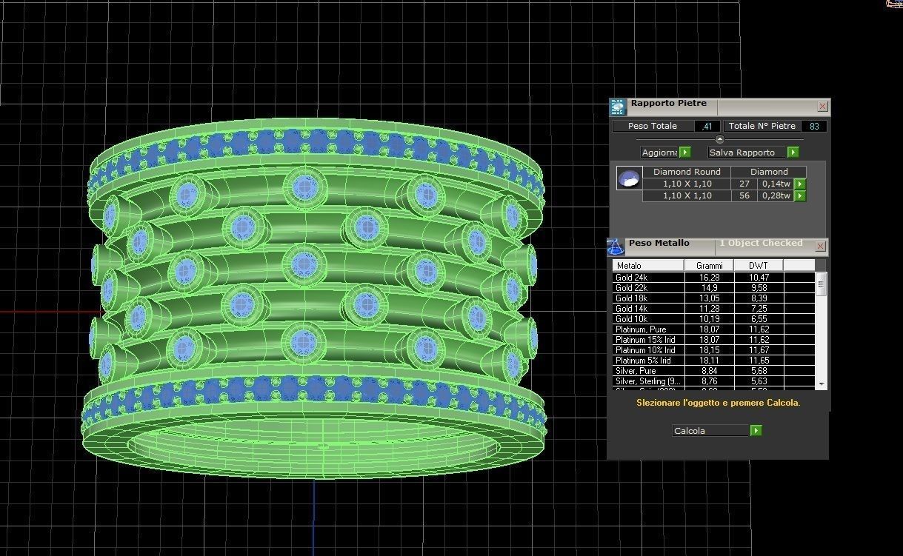Select the Gold 22k row
903x556 pixels.
[x=714, y=288]
